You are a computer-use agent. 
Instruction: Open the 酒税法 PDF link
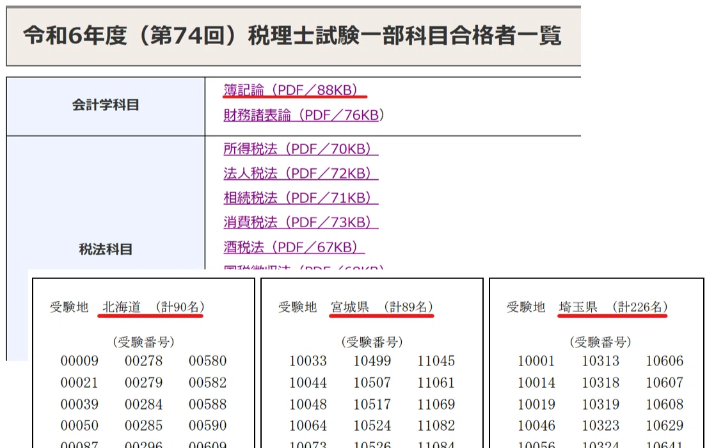[x=294, y=247]
